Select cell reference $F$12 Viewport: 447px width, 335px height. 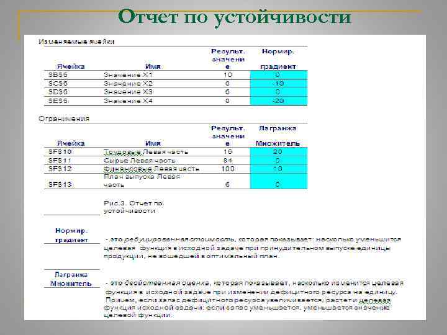coord(60,169)
